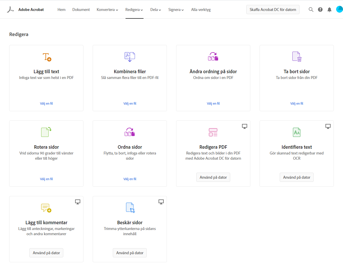Click 'Ordna om sidor i en PDF' description
Screen dimensions: 343x264
pos(213,78)
